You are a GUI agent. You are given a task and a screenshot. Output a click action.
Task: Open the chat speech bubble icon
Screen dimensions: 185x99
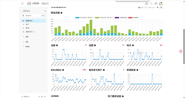[156, 3]
